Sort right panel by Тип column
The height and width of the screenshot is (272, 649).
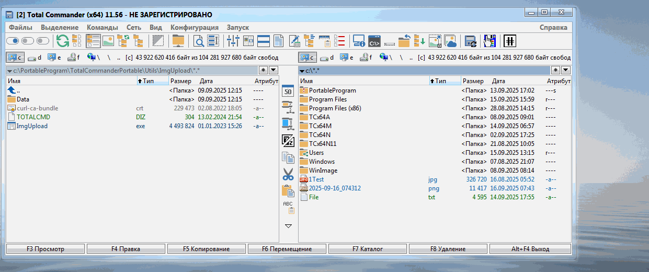point(445,81)
